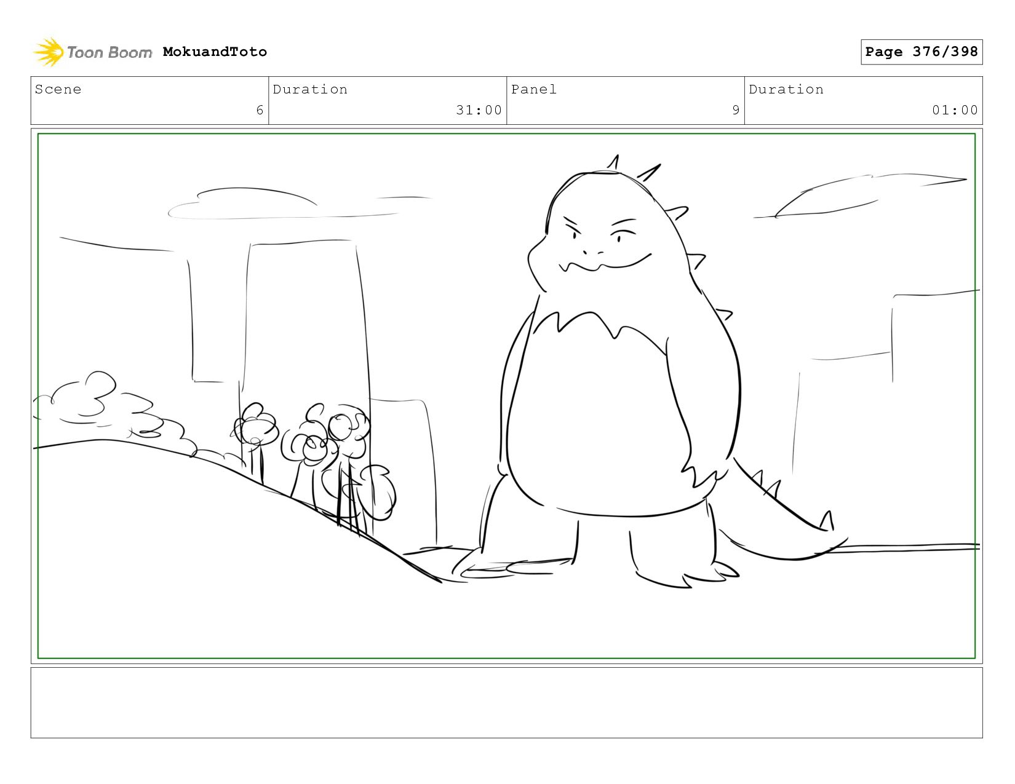Click the Page 376/398 indicator
1015x784 pixels.
coord(921,52)
